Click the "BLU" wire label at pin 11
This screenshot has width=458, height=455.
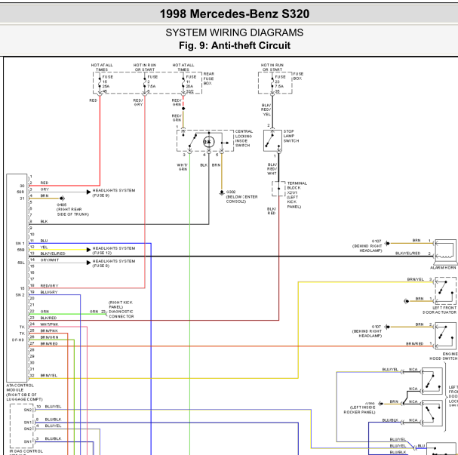(44, 241)
